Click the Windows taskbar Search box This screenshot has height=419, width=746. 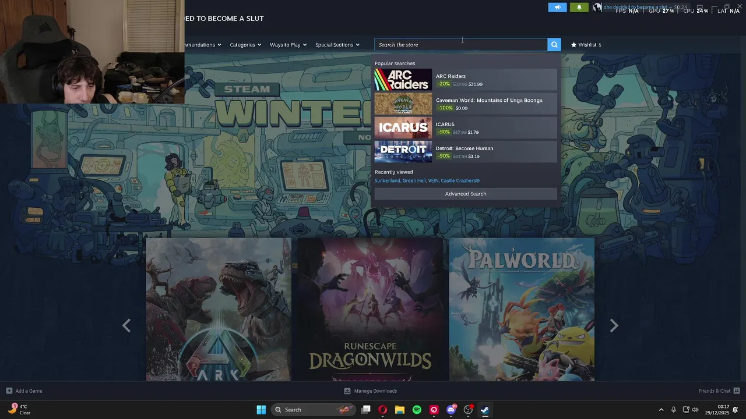coord(314,410)
